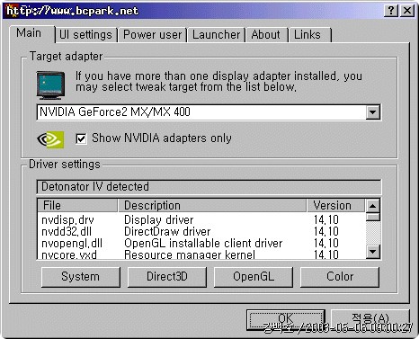Close the dialog with the X button

407,11
